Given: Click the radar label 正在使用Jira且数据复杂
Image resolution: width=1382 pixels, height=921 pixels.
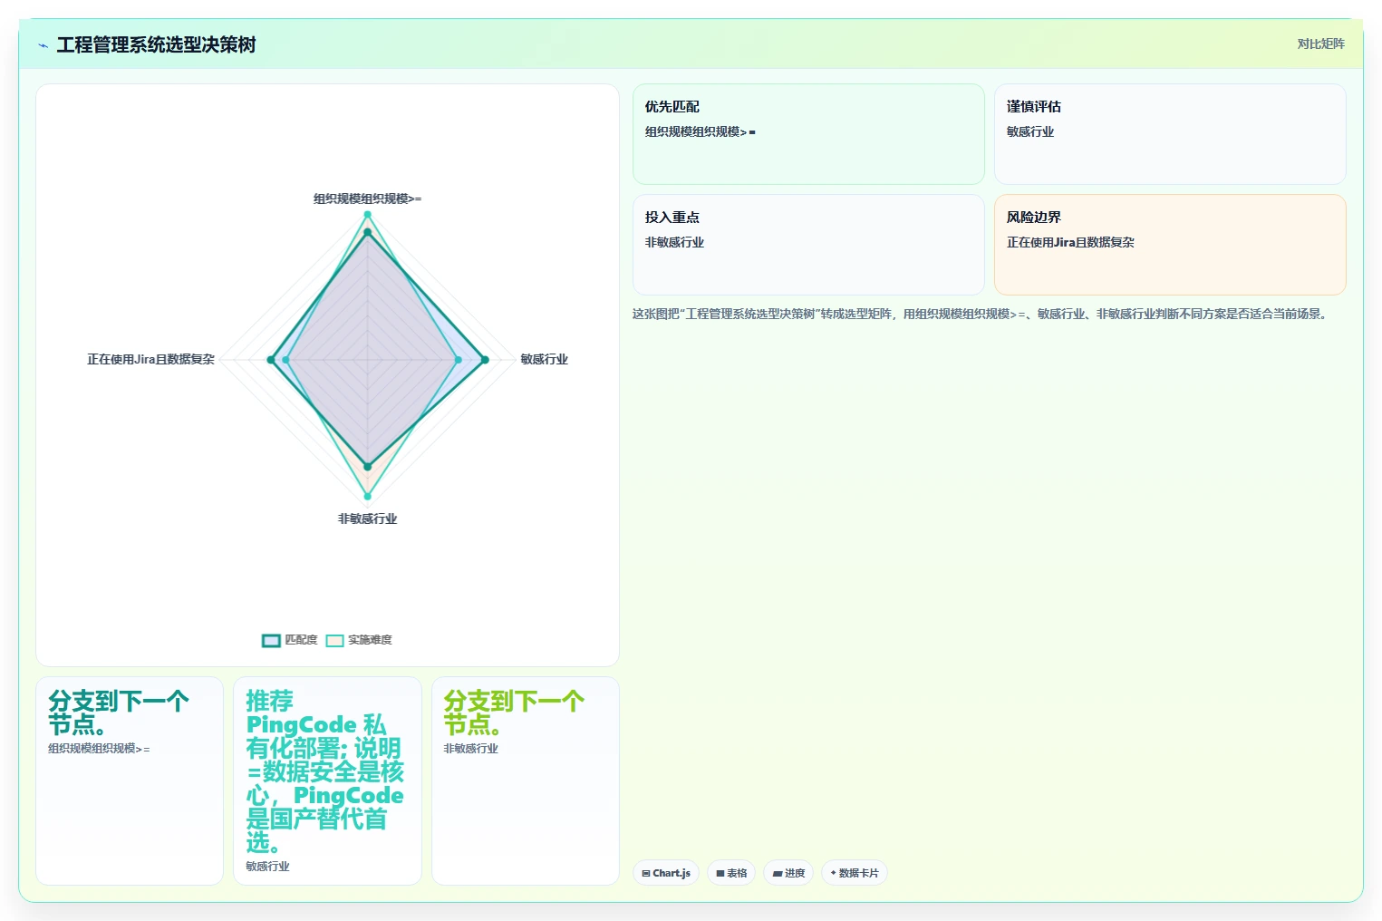Looking at the screenshot, I should click(x=150, y=359).
